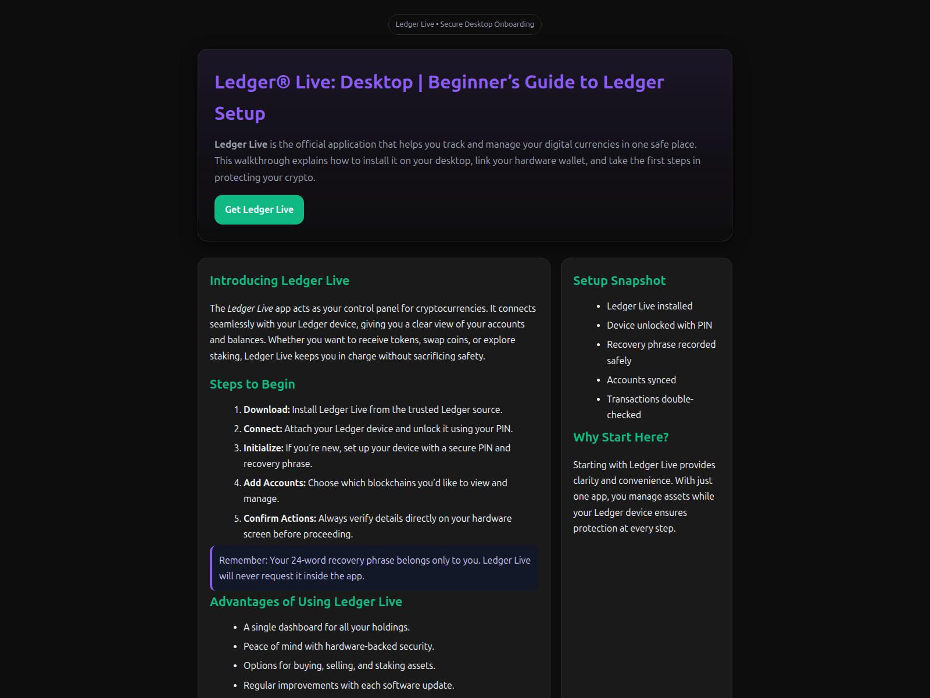Image resolution: width=930 pixels, height=698 pixels.
Task: Click the Secure Desktop Onboarding badge
Action: pos(464,24)
